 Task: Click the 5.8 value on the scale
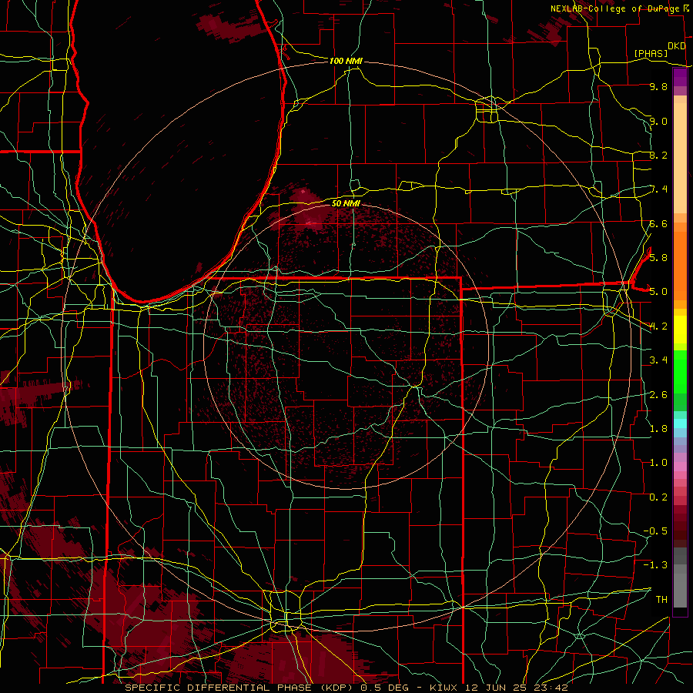(x=658, y=257)
